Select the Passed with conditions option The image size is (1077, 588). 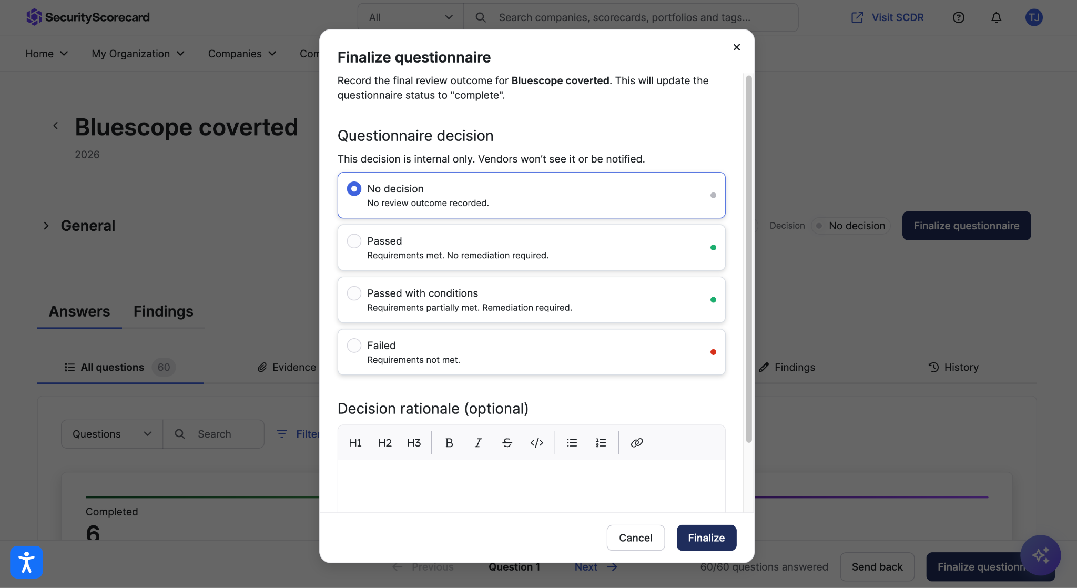531,300
